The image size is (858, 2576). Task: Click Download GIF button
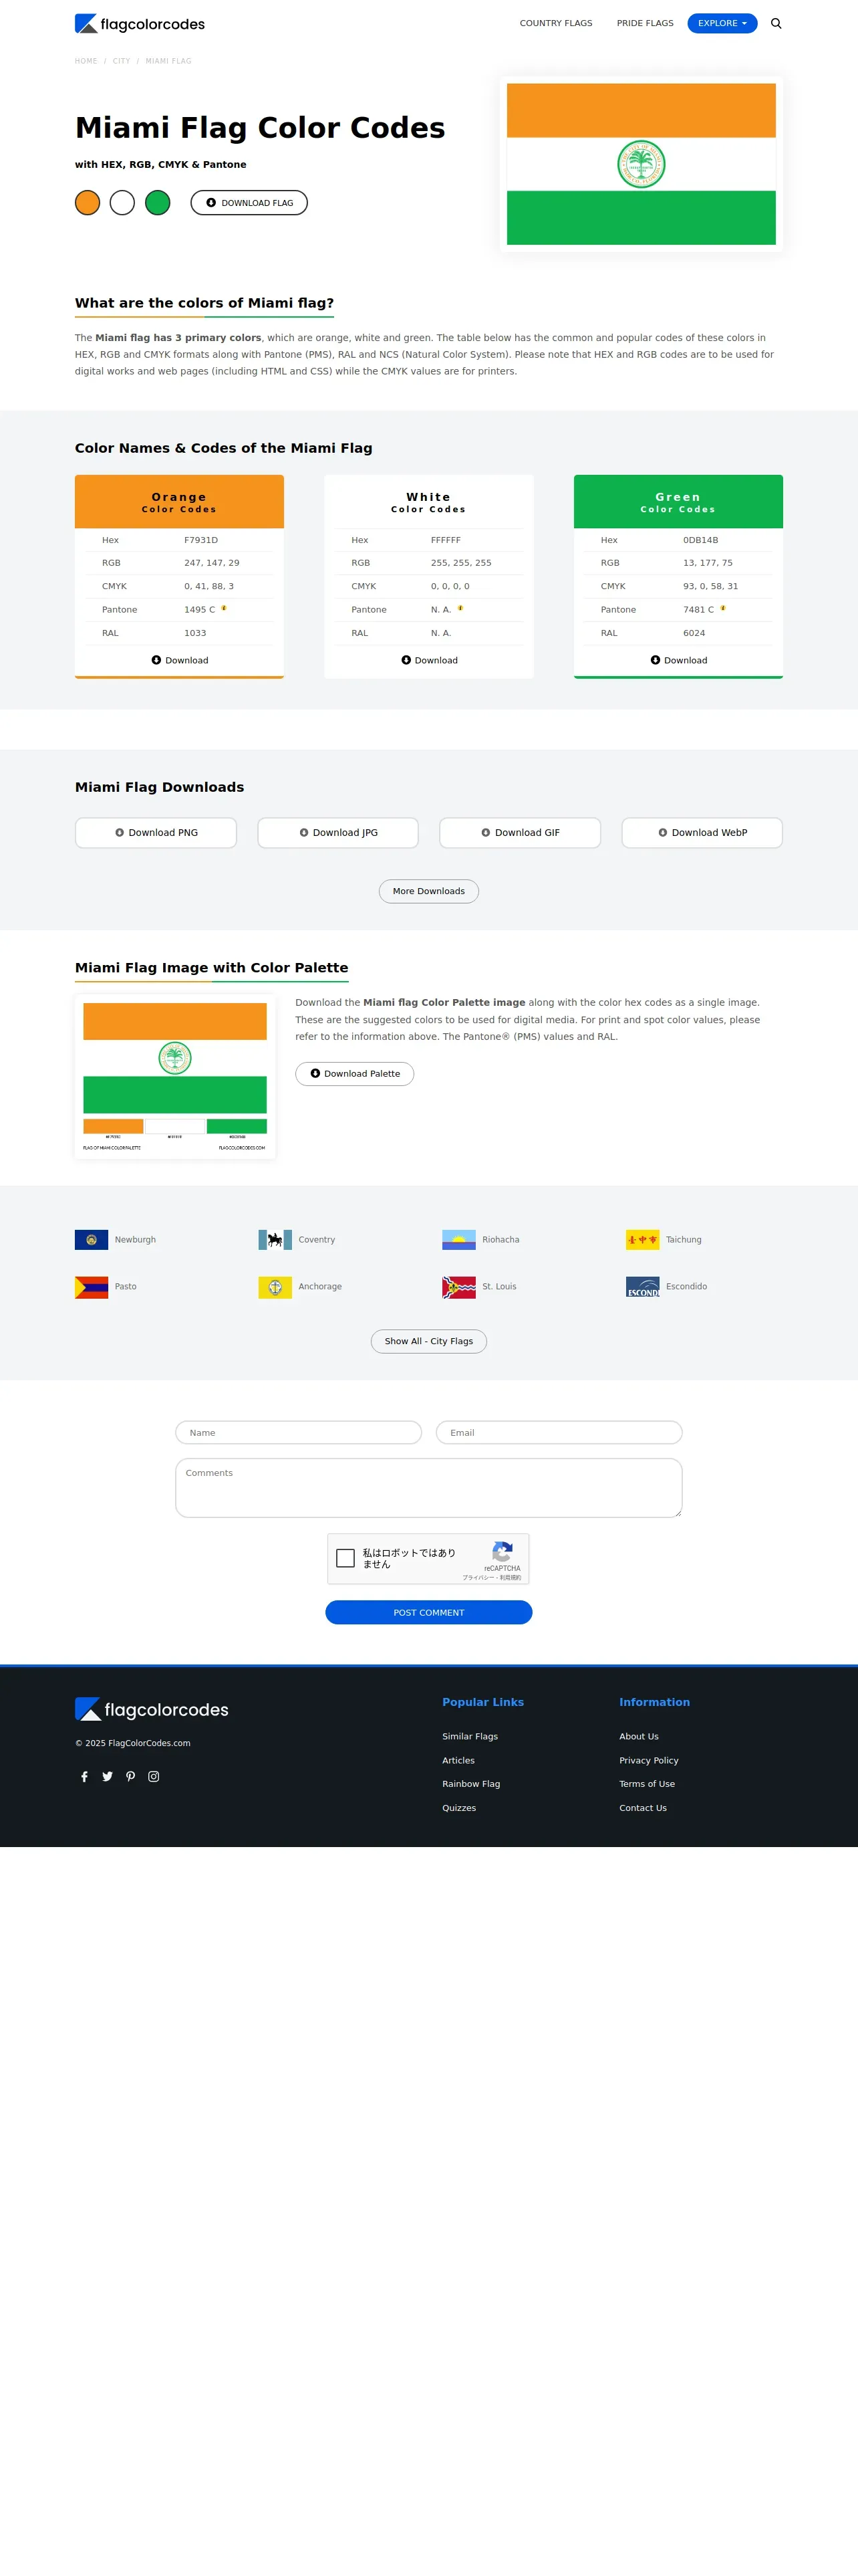[521, 833]
